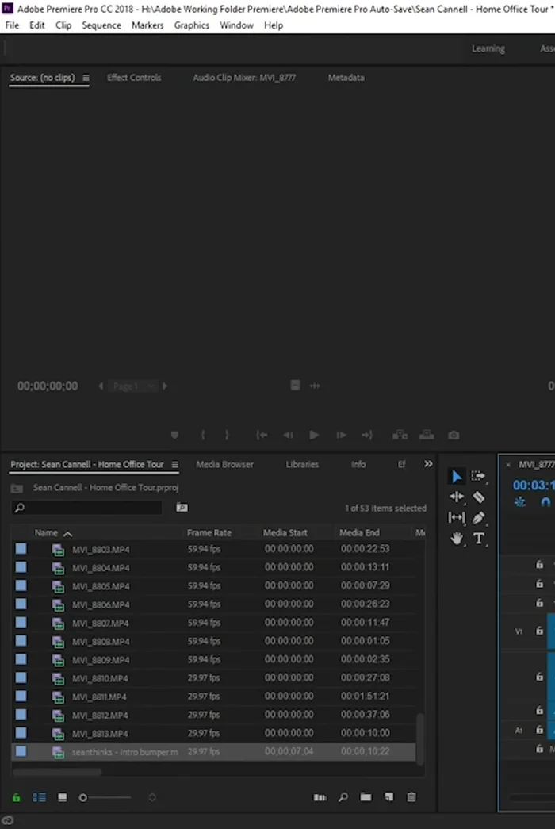Click the folder icon beside Project search box
This screenshot has height=829, width=555.
[182, 508]
